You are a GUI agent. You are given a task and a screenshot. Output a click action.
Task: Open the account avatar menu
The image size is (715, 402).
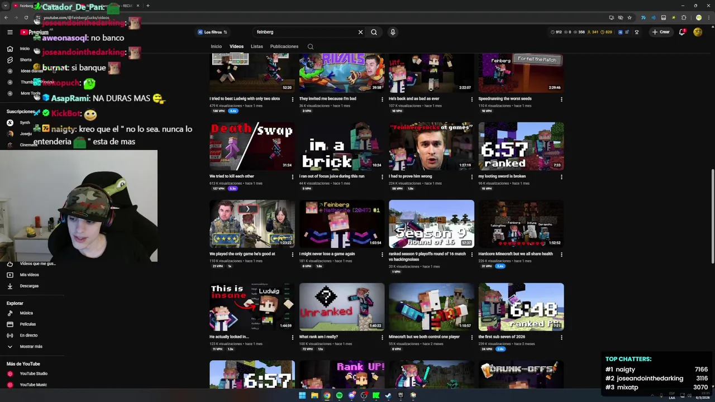[698, 32]
